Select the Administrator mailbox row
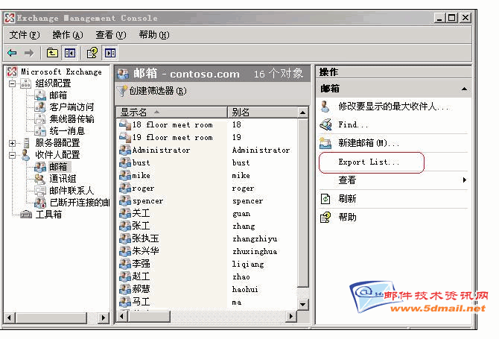This screenshot has width=499, height=339. 161,151
